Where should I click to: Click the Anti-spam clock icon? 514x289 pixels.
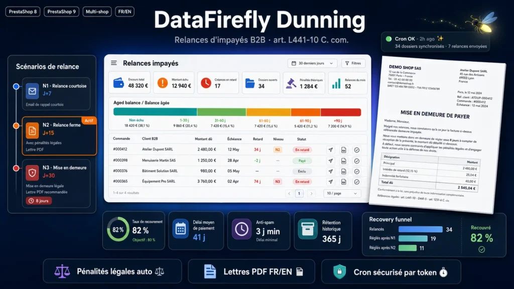pos(241,229)
